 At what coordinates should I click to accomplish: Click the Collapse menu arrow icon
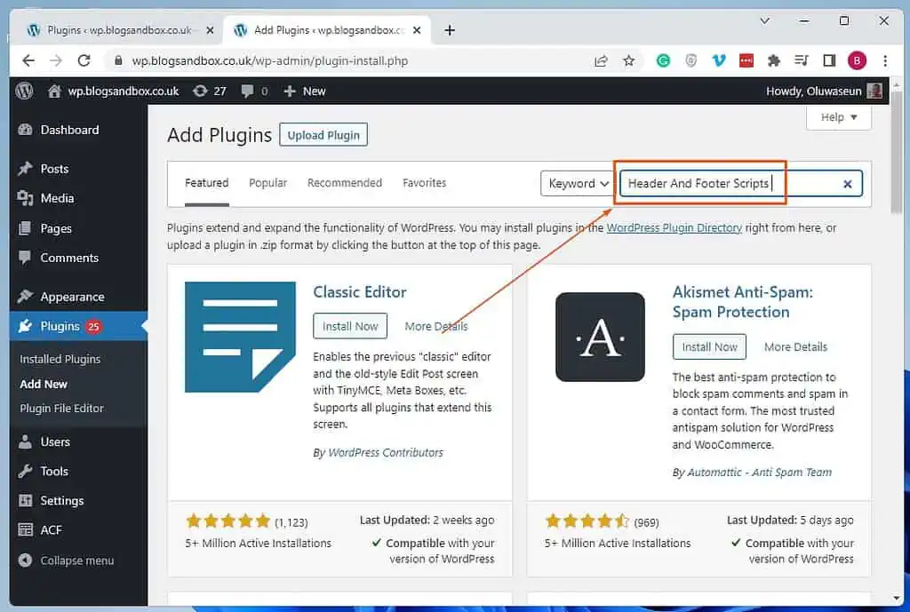tap(25, 560)
